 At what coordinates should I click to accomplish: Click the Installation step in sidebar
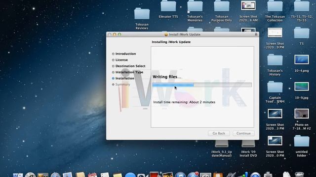click(x=125, y=78)
